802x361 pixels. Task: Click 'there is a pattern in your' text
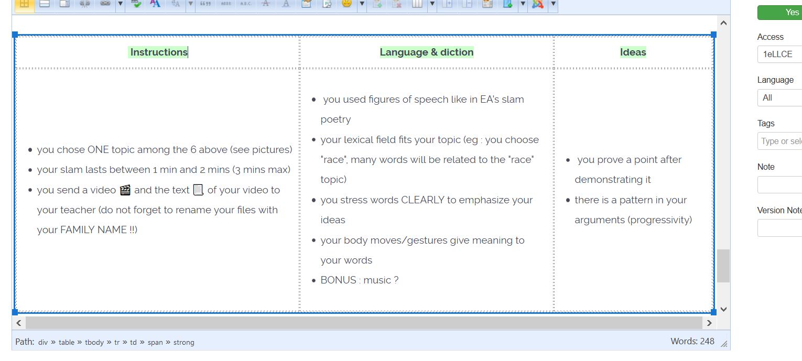pos(631,200)
